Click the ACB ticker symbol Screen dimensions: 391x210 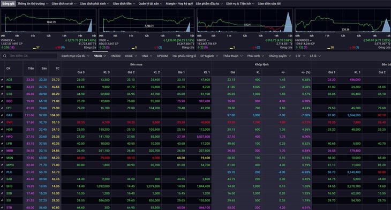[9, 80]
